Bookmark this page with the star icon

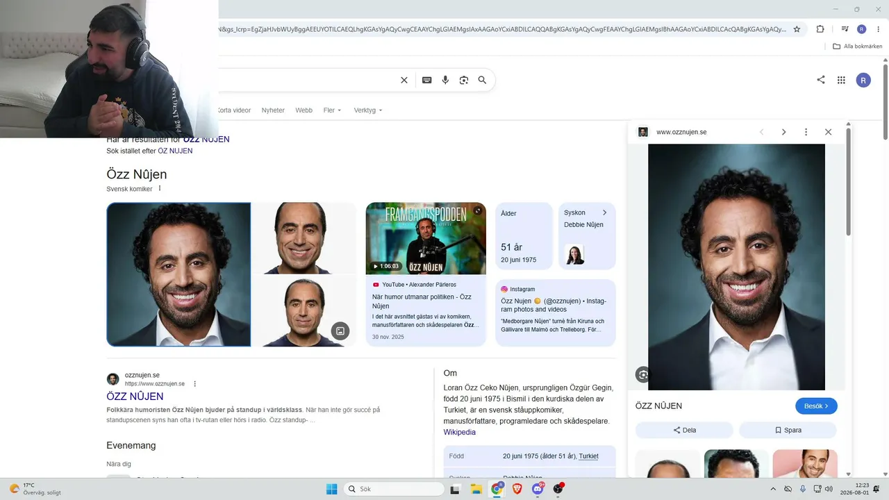797,29
